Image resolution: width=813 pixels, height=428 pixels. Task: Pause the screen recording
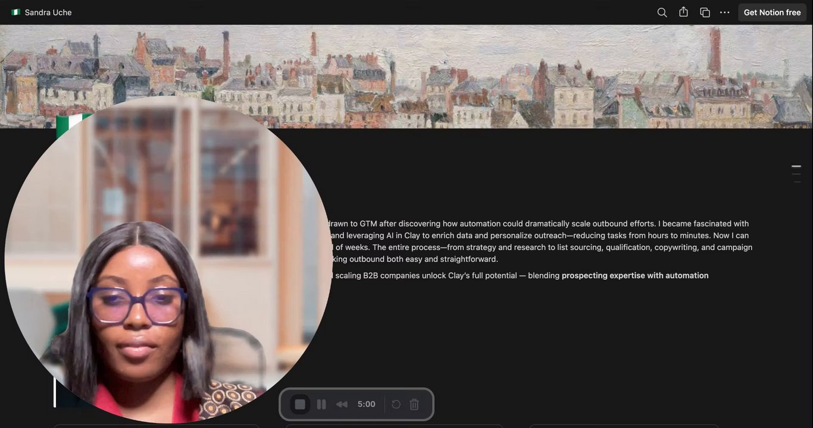pyautogui.click(x=321, y=404)
